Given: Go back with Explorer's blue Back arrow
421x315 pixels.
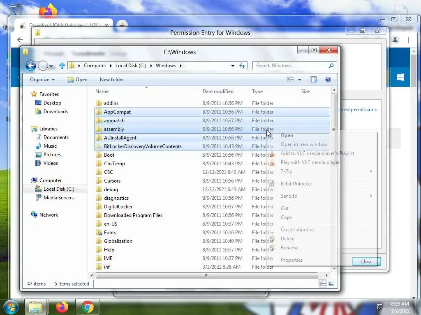Looking at the screenshot, I should [31, 66].
